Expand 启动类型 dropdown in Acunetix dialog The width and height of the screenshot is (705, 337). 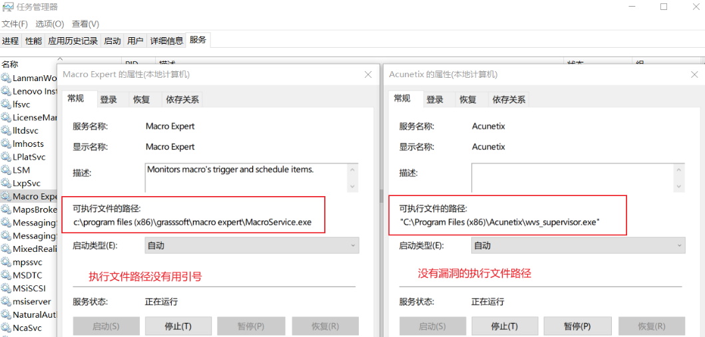click(x=579, y=245)
